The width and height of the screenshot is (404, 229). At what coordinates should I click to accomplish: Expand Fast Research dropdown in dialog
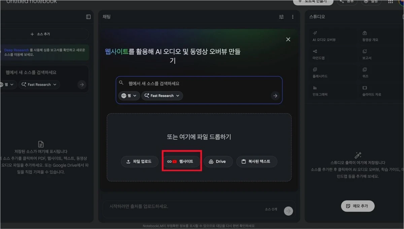[162, 96]
